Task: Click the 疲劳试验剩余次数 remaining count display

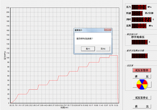Action: click(x=140, y=56)
